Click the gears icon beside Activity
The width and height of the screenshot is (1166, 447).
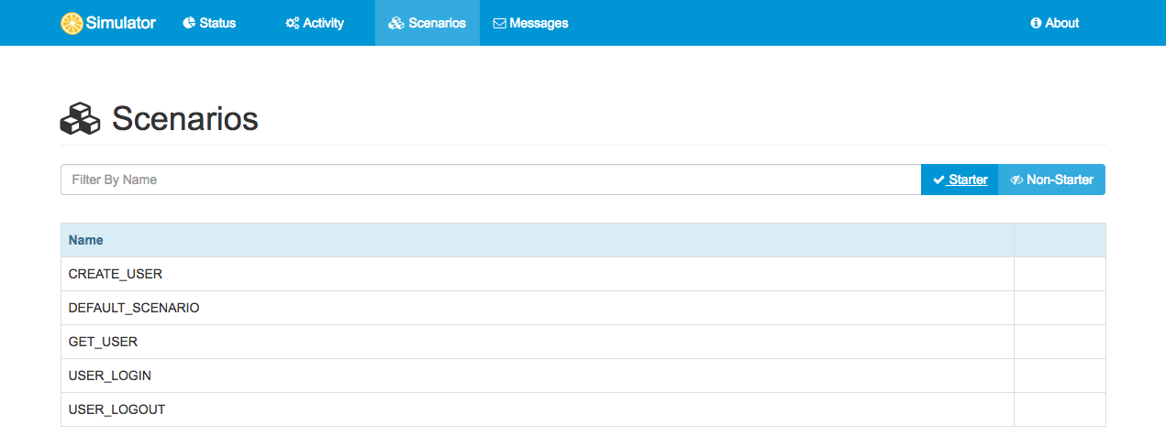coord(293,23)
